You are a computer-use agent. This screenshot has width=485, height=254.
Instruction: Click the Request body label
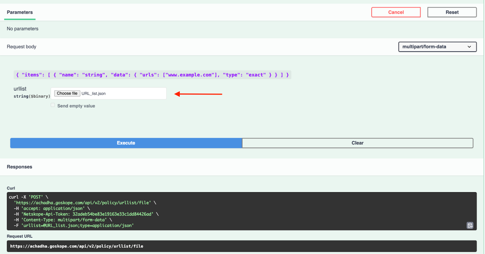[22, 47]
